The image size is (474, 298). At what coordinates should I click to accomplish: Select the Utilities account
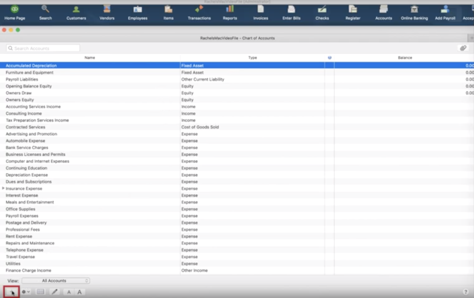coord(237,264)
